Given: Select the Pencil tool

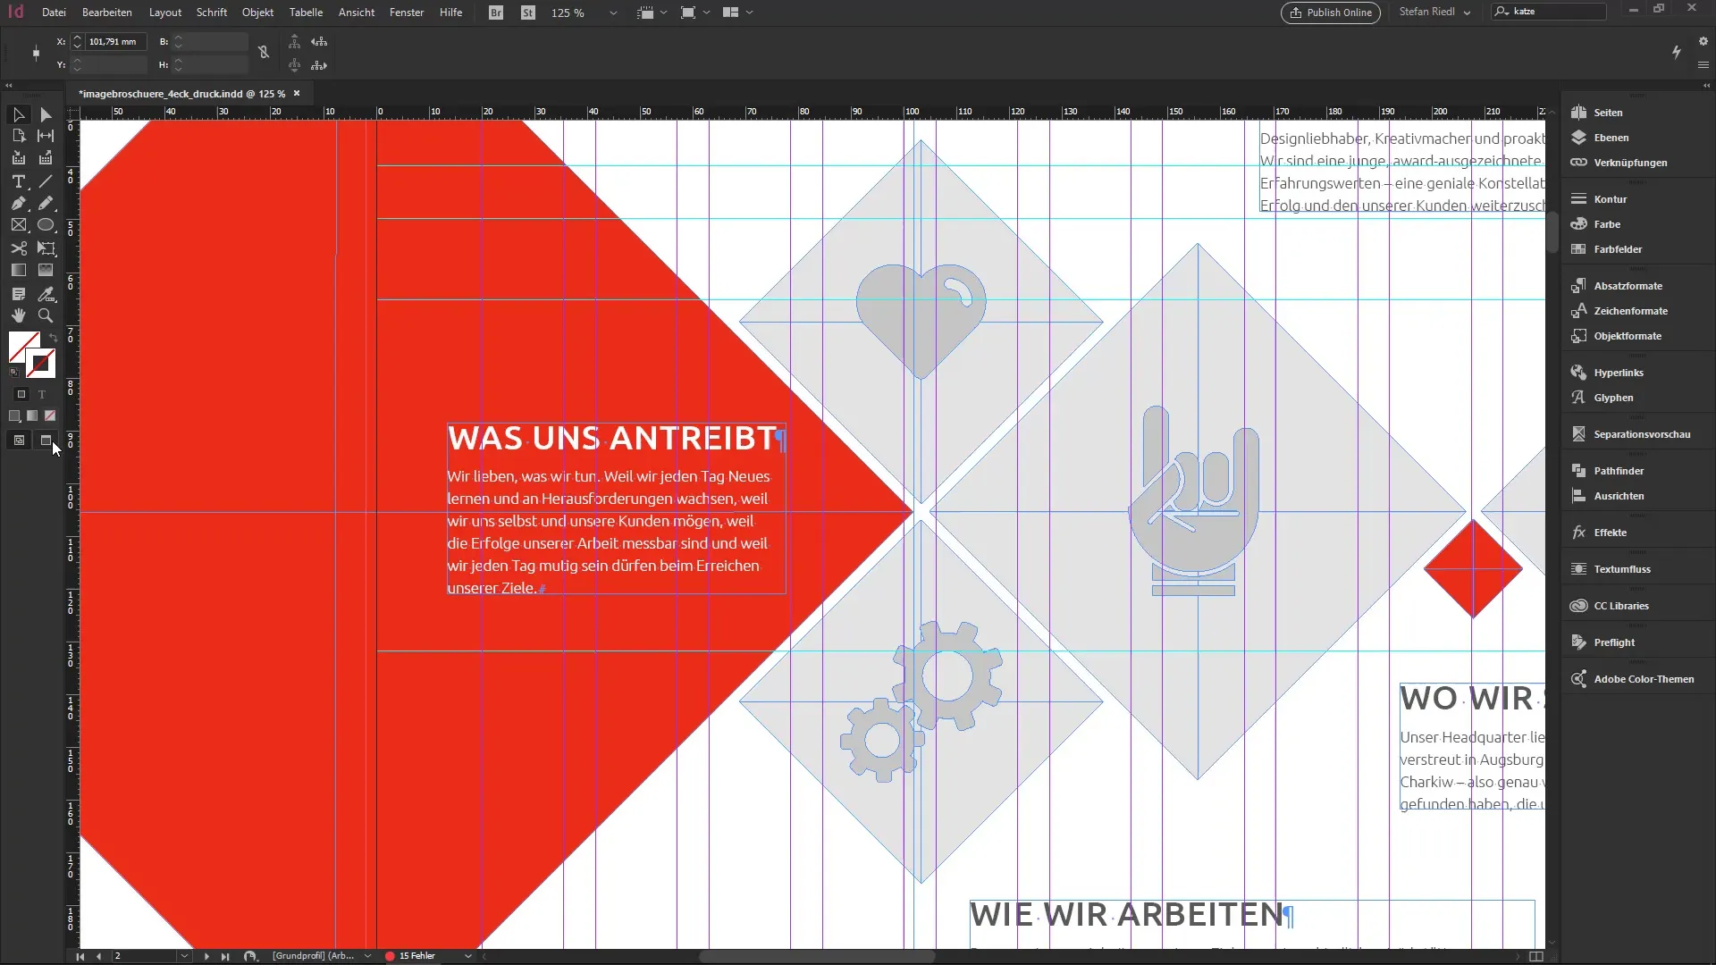Looking at the screenshot, I should [46, 204].
